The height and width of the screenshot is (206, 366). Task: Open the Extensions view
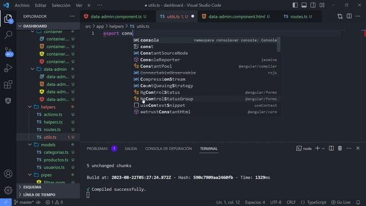click(8, 85)
